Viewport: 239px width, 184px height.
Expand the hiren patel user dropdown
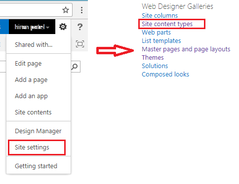(32, 27)
